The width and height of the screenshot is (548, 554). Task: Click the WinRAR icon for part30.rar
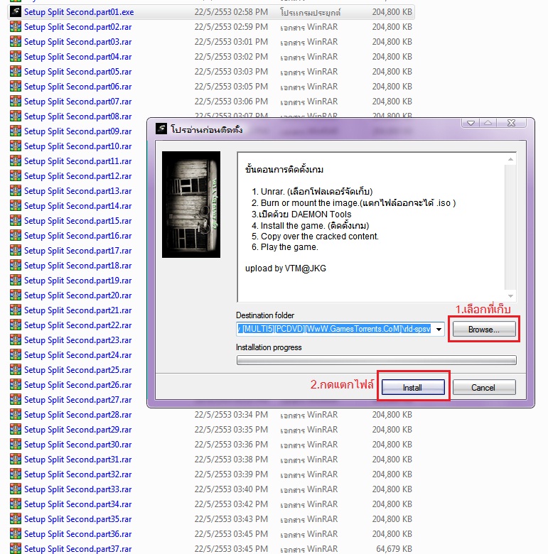[15, 444]
